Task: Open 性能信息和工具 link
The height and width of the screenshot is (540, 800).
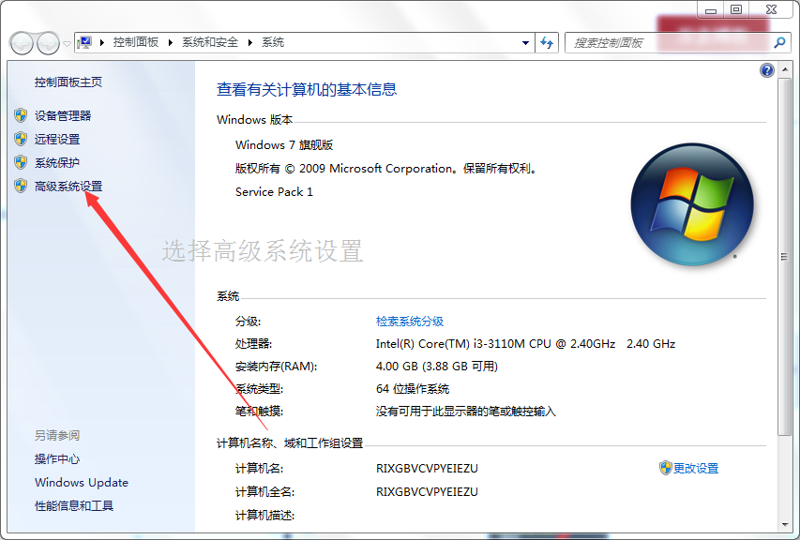Action: click(74, 506)
